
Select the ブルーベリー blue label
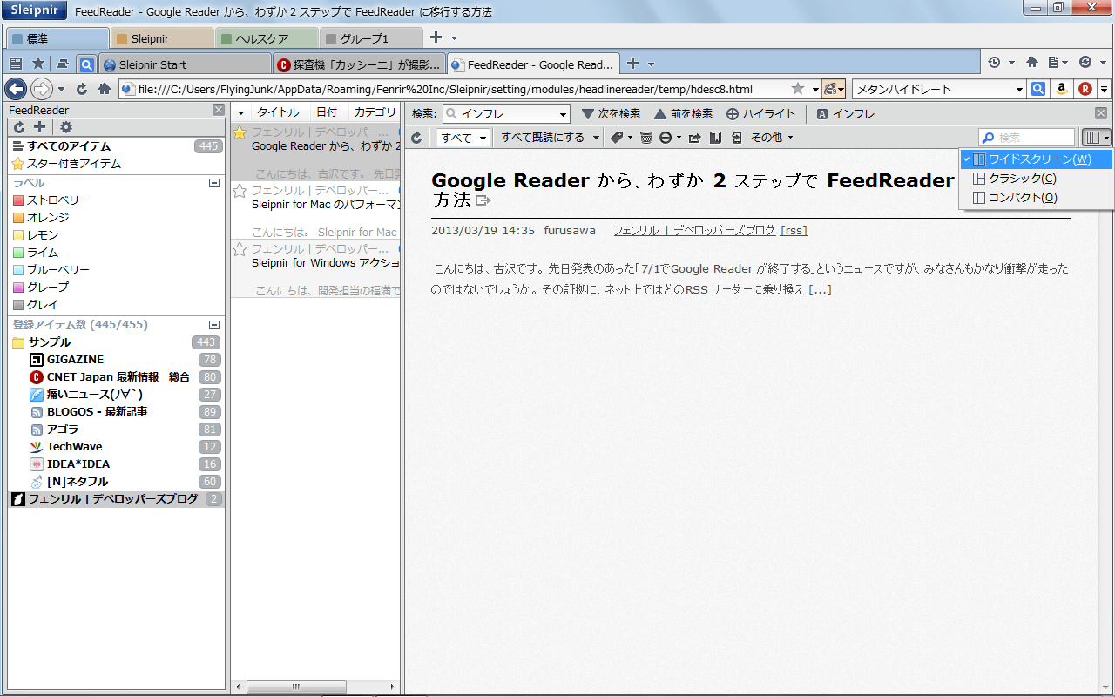click(51, 270)
